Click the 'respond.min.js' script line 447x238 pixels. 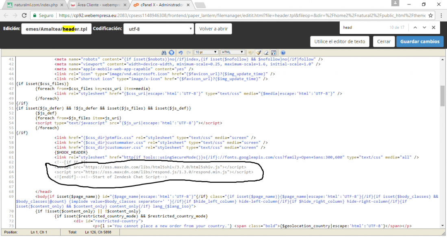point(154,172)
